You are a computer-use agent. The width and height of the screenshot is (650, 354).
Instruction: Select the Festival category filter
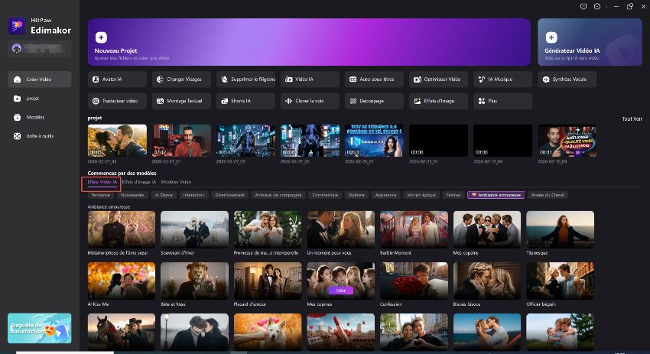[x=453, y=195]
